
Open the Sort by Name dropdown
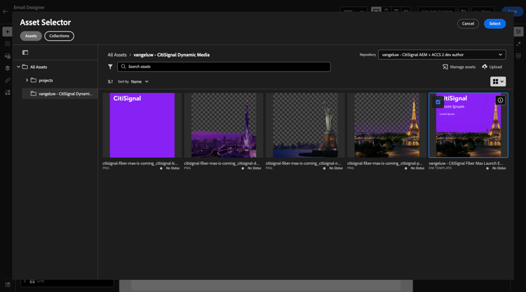(140, 81)
